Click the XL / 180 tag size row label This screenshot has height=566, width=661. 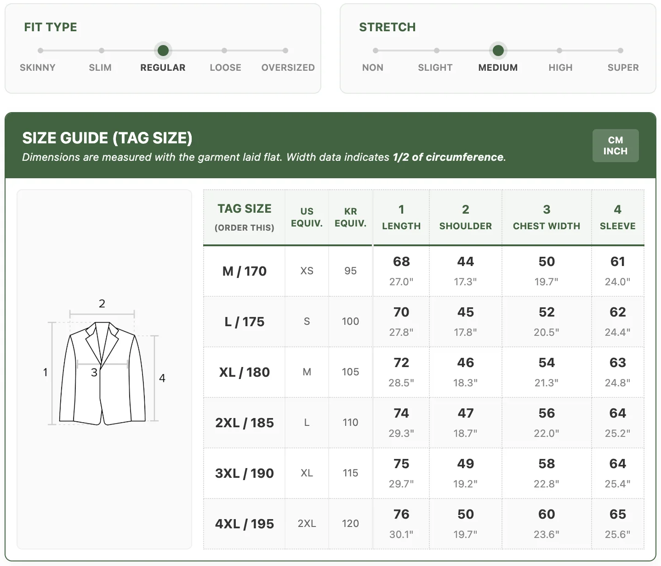click(x=245, y=372)
